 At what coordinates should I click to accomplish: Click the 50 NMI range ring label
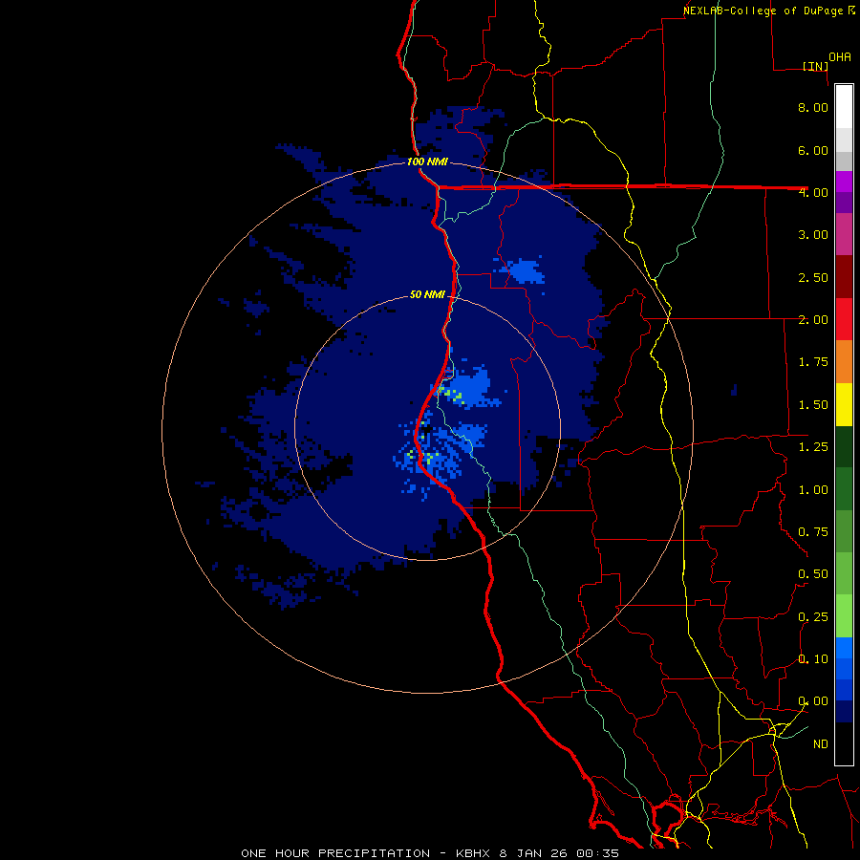tap(427, 294)
